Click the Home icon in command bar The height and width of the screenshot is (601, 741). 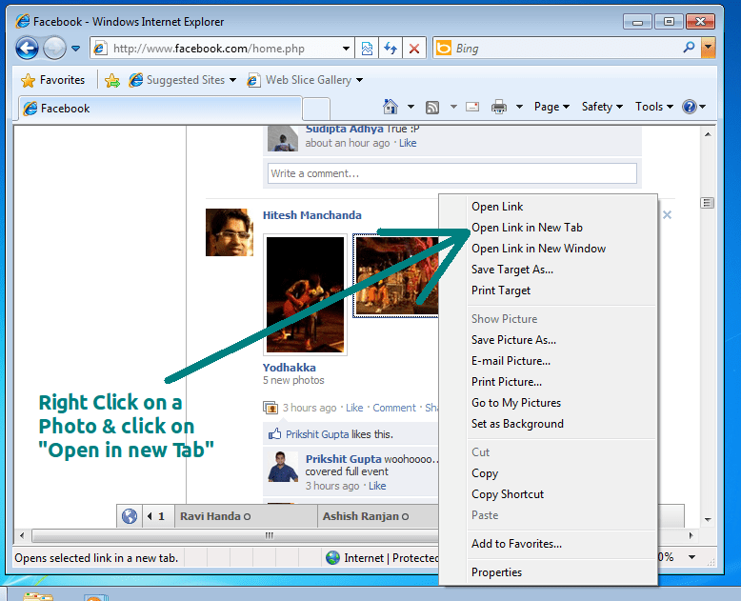[x=391, y=107]
